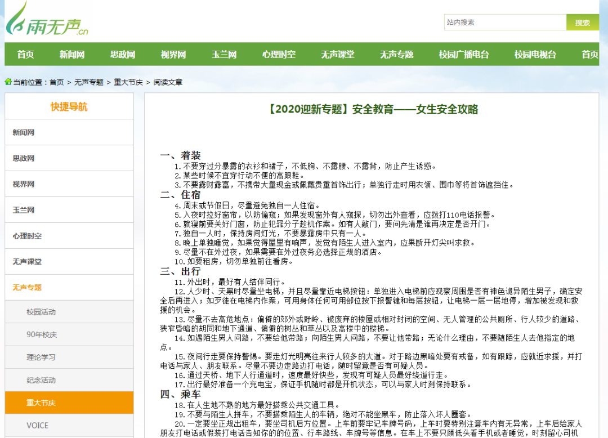Open 新闻网 in the top navigation bar
Screen dimensions: 608x438
[x=72, y=55]
